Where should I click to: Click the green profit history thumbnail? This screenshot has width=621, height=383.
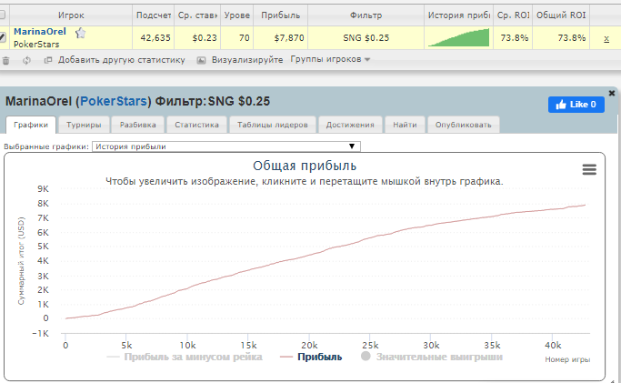[458, 37]
